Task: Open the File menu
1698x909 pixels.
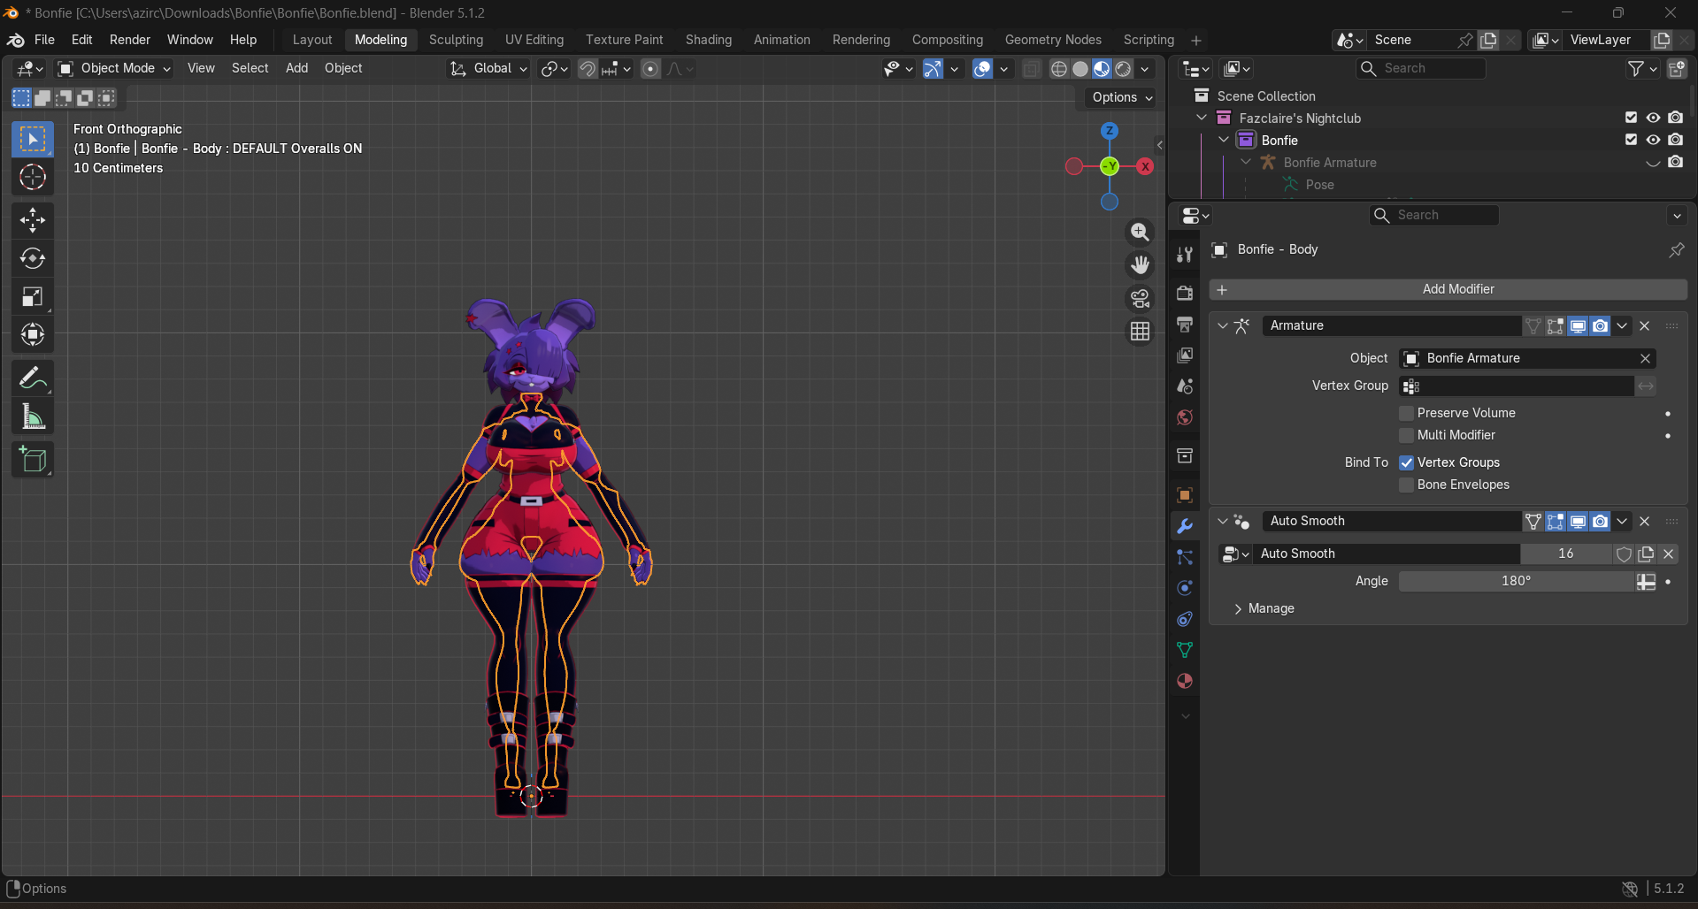Action: 44,40
